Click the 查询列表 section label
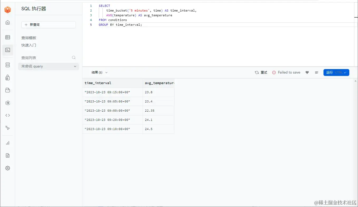 (29, 58)
